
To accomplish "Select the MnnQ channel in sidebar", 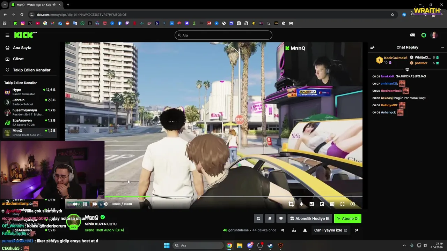I will point(30,133).
